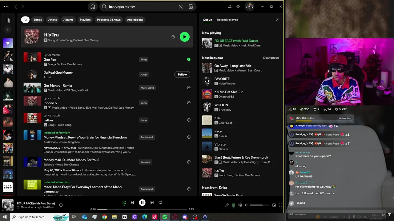
Task: Select Go Away - Long Lost Edit in queue
Action: (x=241, y=68)
